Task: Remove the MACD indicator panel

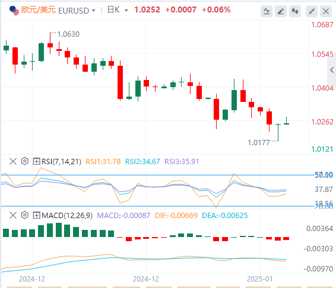Action: coord(13,215)
